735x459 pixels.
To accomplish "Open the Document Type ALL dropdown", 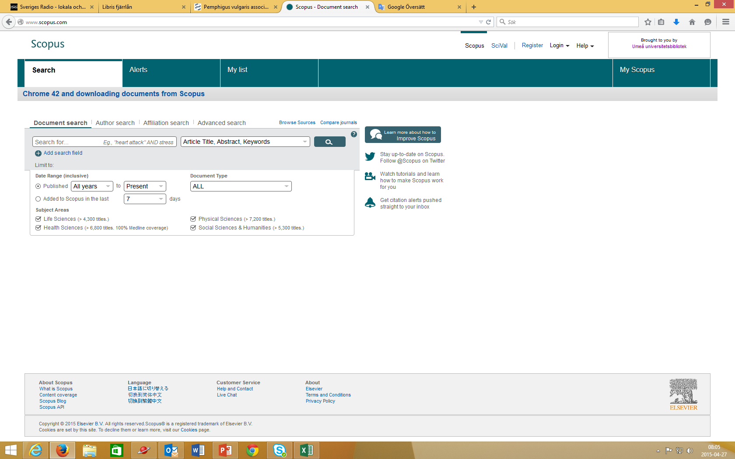I will [241, 186].
